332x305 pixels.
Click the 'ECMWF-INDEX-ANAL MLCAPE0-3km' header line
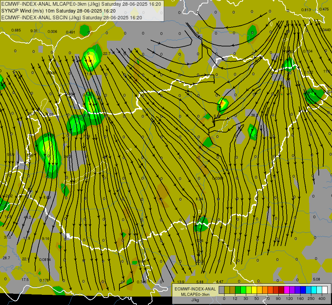click(x=81, y=4)
